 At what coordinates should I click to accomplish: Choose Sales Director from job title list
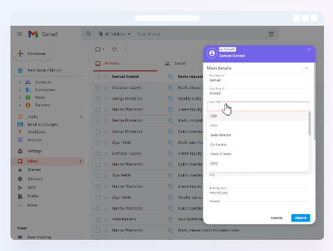pyautogui.click(x=258, y=135)
